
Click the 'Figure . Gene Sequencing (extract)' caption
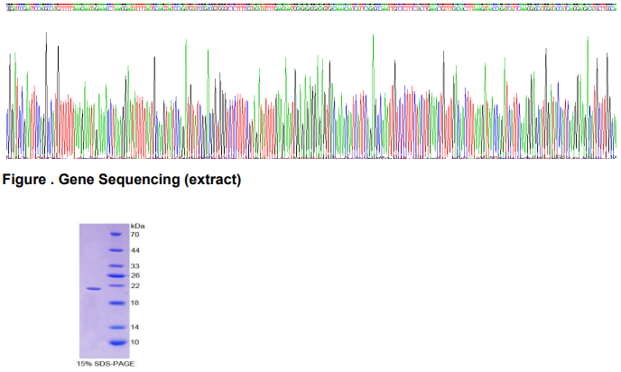click(x=122, y=180)
